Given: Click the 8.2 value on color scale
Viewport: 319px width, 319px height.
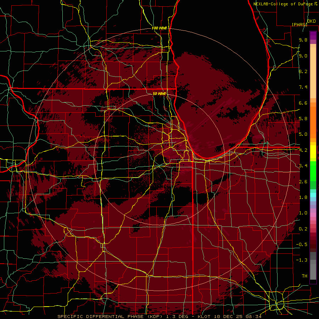Looking at the screenshot, I should (303, 71).
